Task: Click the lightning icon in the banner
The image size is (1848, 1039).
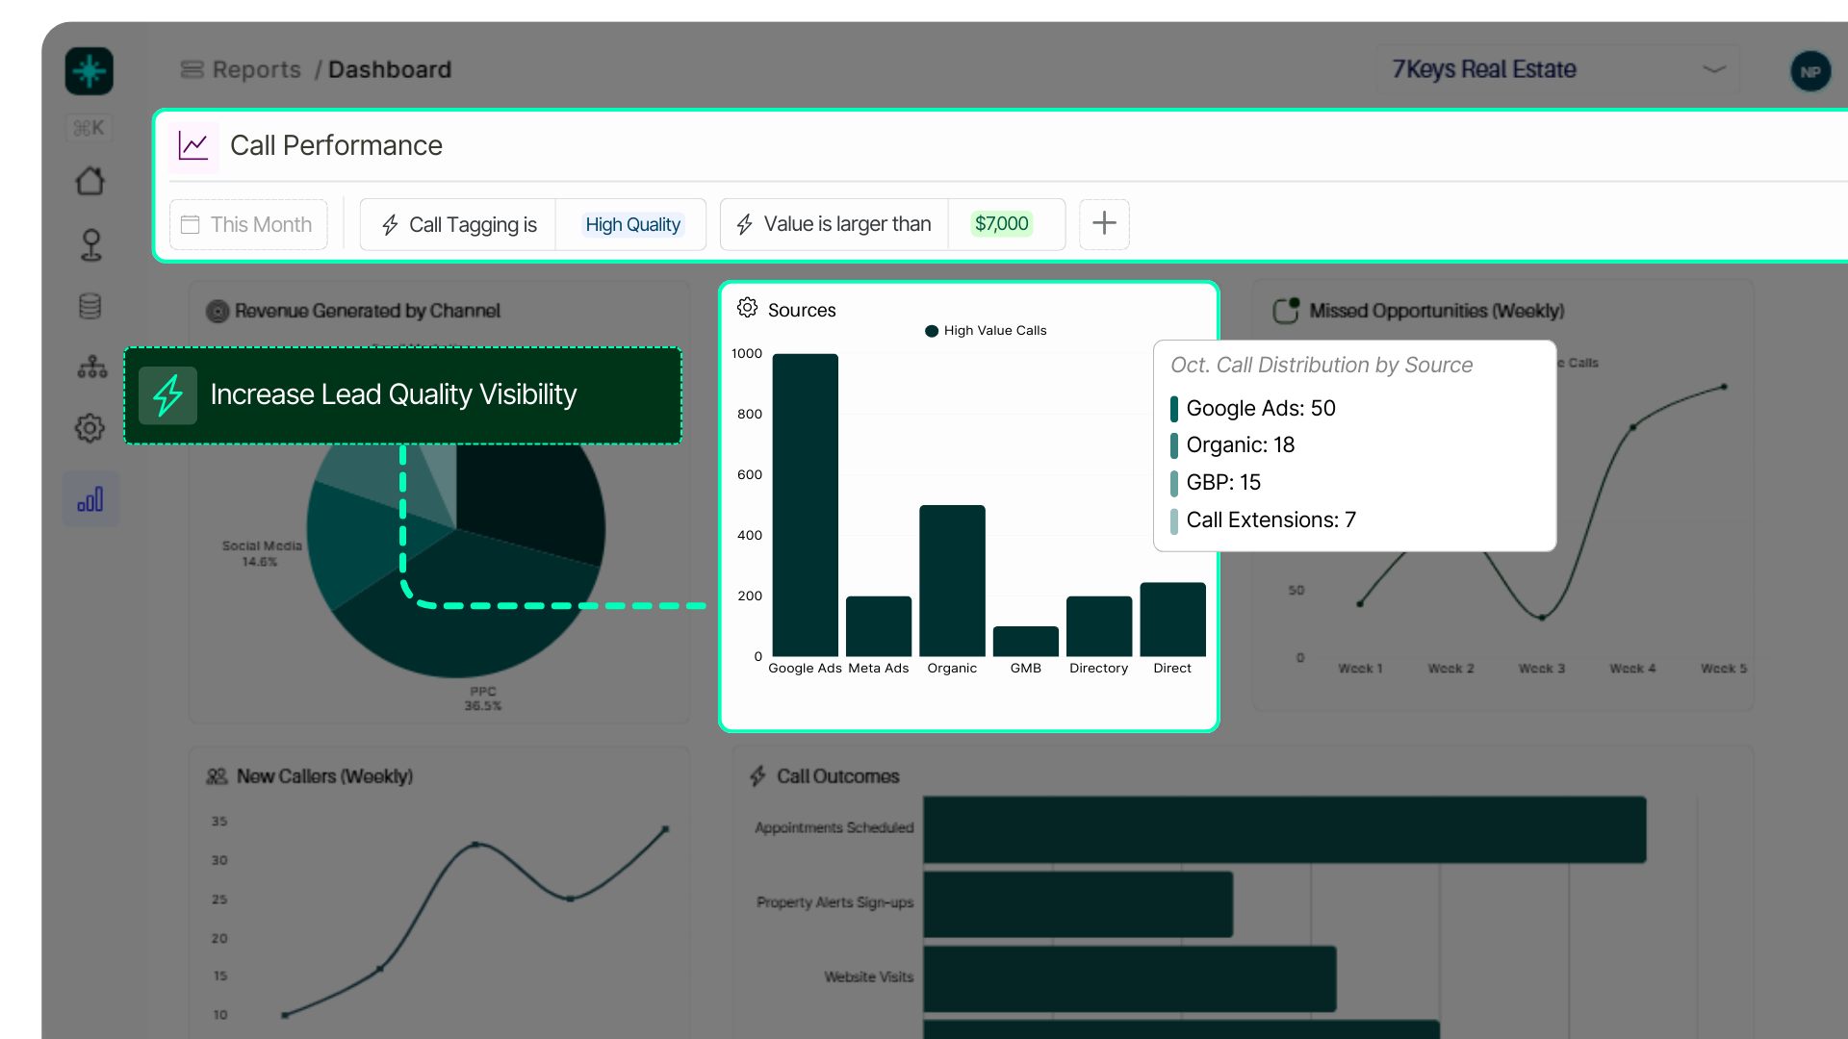Action: click(167, 395)
